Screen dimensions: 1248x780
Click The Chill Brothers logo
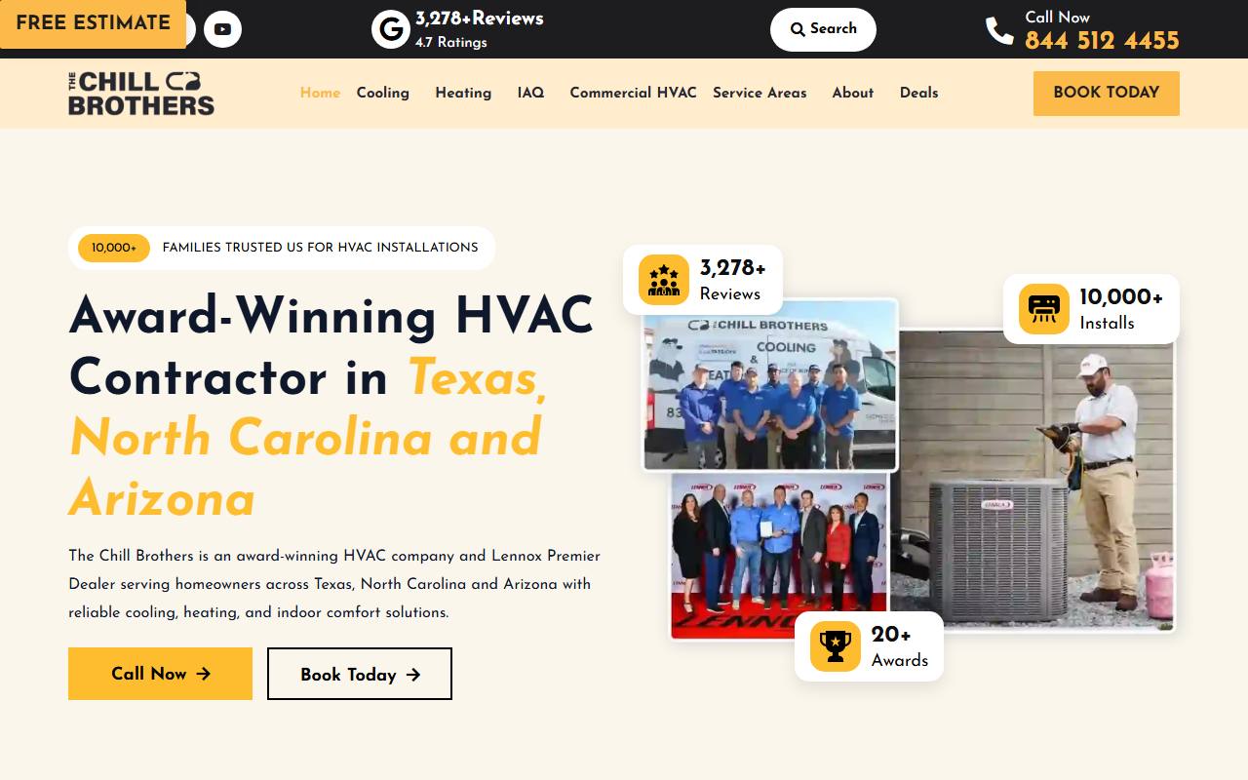(x=141, y=94)
